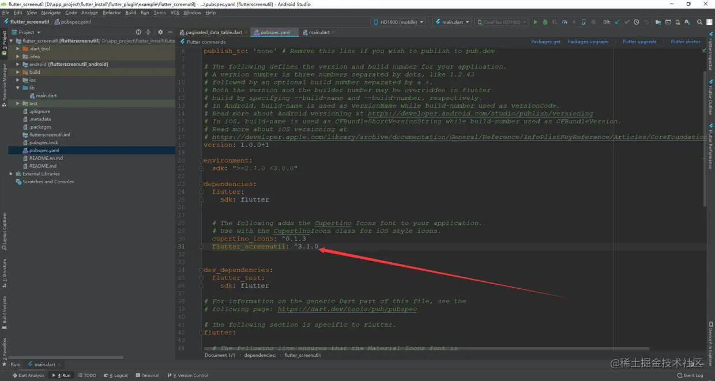This screenshot has width=715, height=381.
Task: Select pubspec.lock in project tree
Action: click(43, 142)
